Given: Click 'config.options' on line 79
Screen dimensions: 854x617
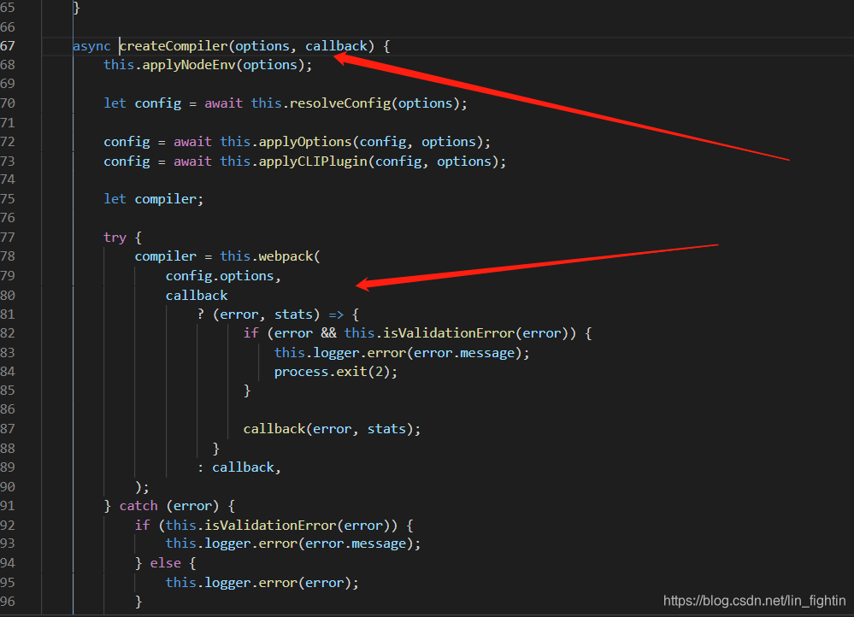Looking at the screenshot, I should click(x=220, y=276).
